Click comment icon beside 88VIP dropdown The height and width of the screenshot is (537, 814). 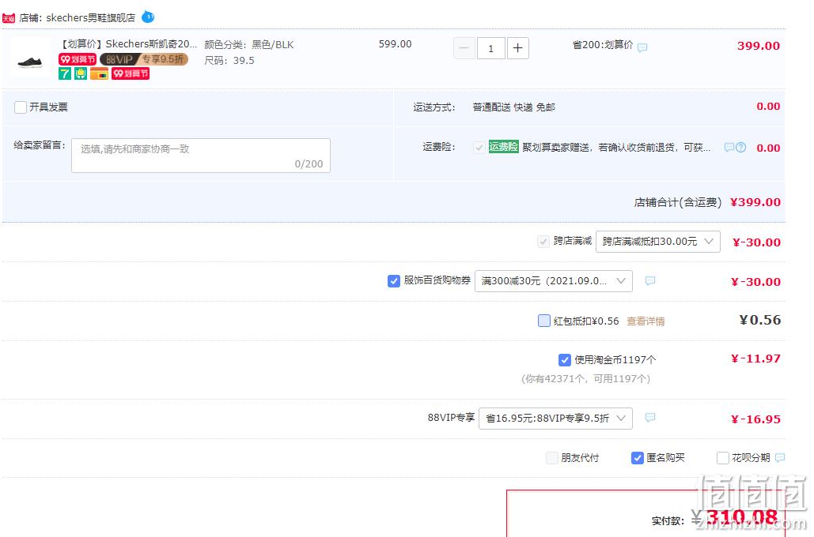650,417
